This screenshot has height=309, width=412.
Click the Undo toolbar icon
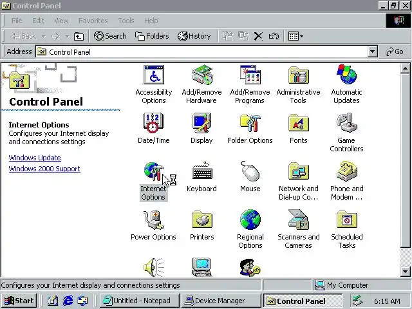274,36
